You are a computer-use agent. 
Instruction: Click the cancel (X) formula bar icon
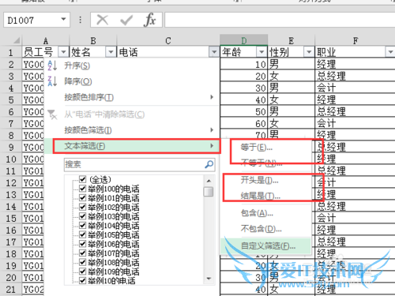pos(103,20)
